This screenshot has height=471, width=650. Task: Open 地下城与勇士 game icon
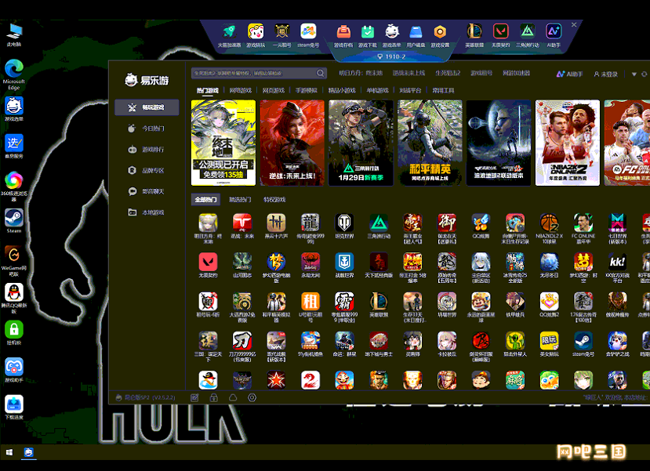pos(379,340)
